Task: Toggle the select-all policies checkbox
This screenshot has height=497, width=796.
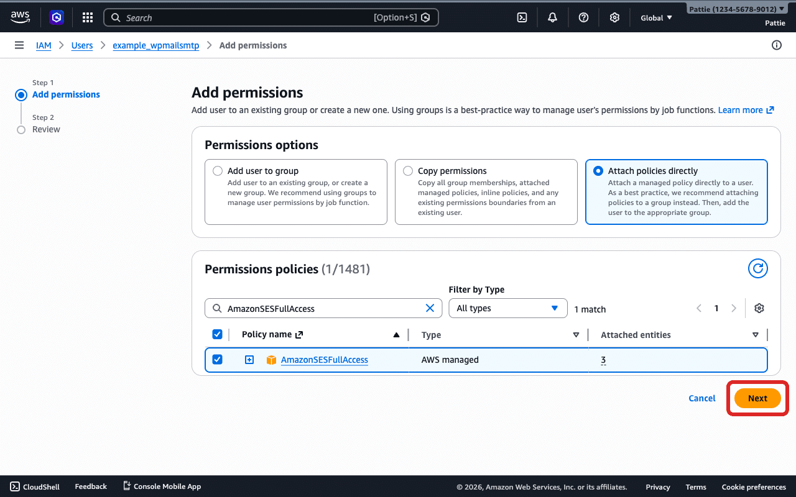Action: [218, 334]
